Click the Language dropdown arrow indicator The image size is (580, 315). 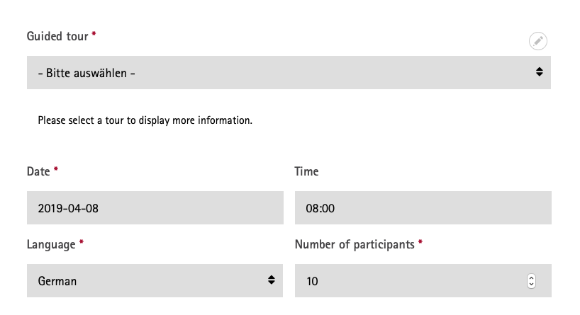click(x=271, y=280)
